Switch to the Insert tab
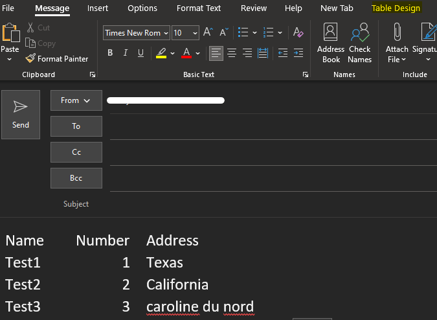Viewport: 437px width, 320px height. point(98,8)
